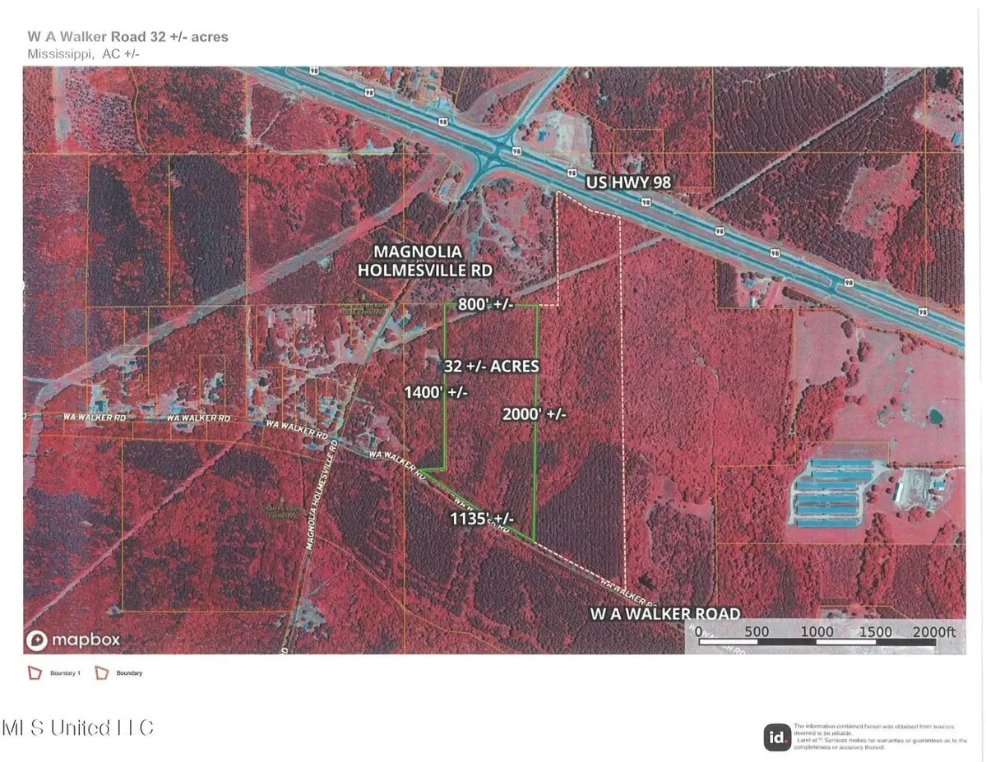Click the Highway 98 shield at the intersection
The width and height of the screenshot is (986, 762).
516,152
